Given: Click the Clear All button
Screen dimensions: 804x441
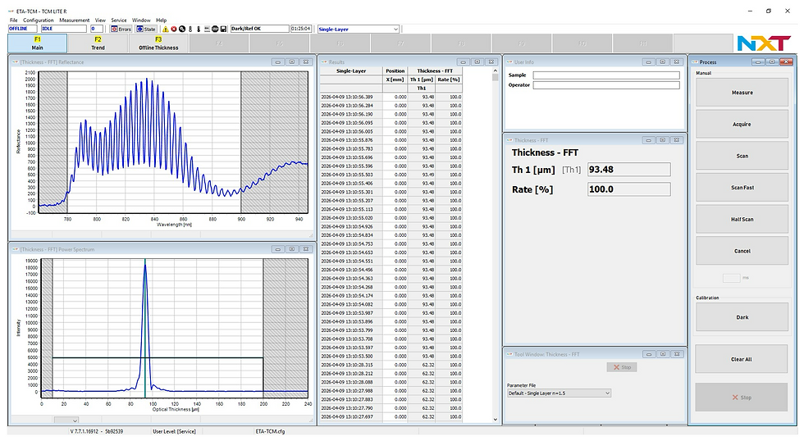Looking at the screenshot, I should pos(741,360).
